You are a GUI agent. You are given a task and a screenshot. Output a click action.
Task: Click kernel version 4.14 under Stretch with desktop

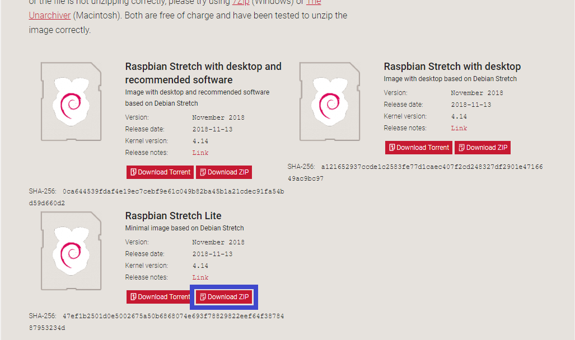pyautogui.click(x=459, y=116)
